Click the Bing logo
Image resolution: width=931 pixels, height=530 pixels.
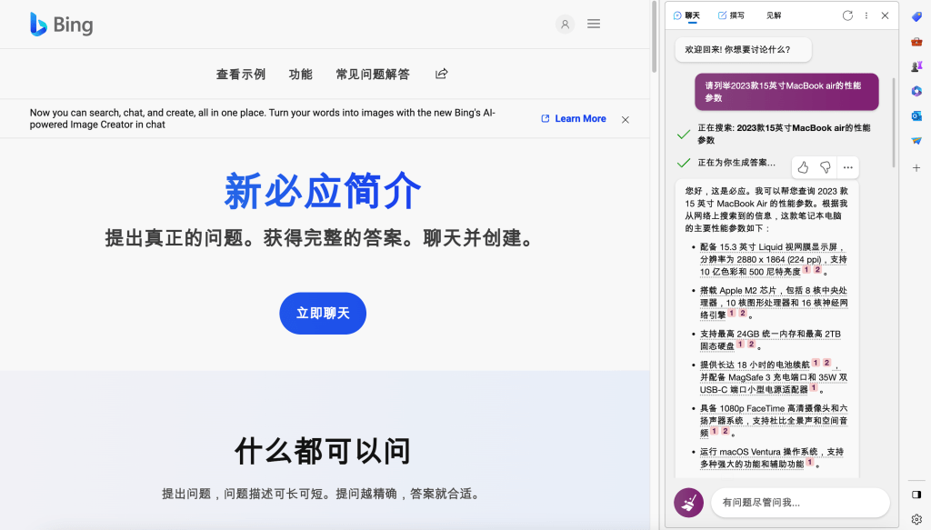click(62, 25)
